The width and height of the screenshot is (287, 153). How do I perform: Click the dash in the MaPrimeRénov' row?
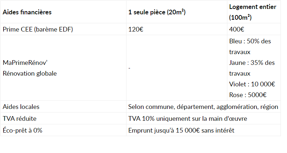pos(129,68)
